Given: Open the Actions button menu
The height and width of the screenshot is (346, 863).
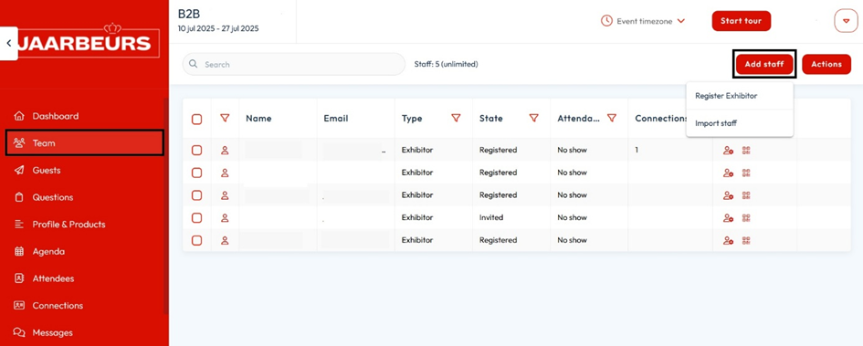Looking at the screenshot, I should tap(826, 64).
